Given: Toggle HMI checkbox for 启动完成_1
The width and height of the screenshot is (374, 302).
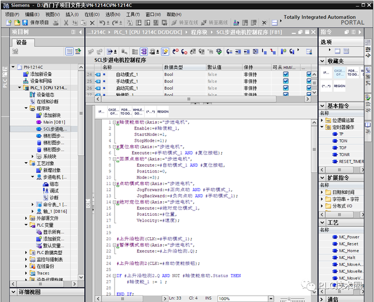Looking at the screenshot, I should coord(286,88).
